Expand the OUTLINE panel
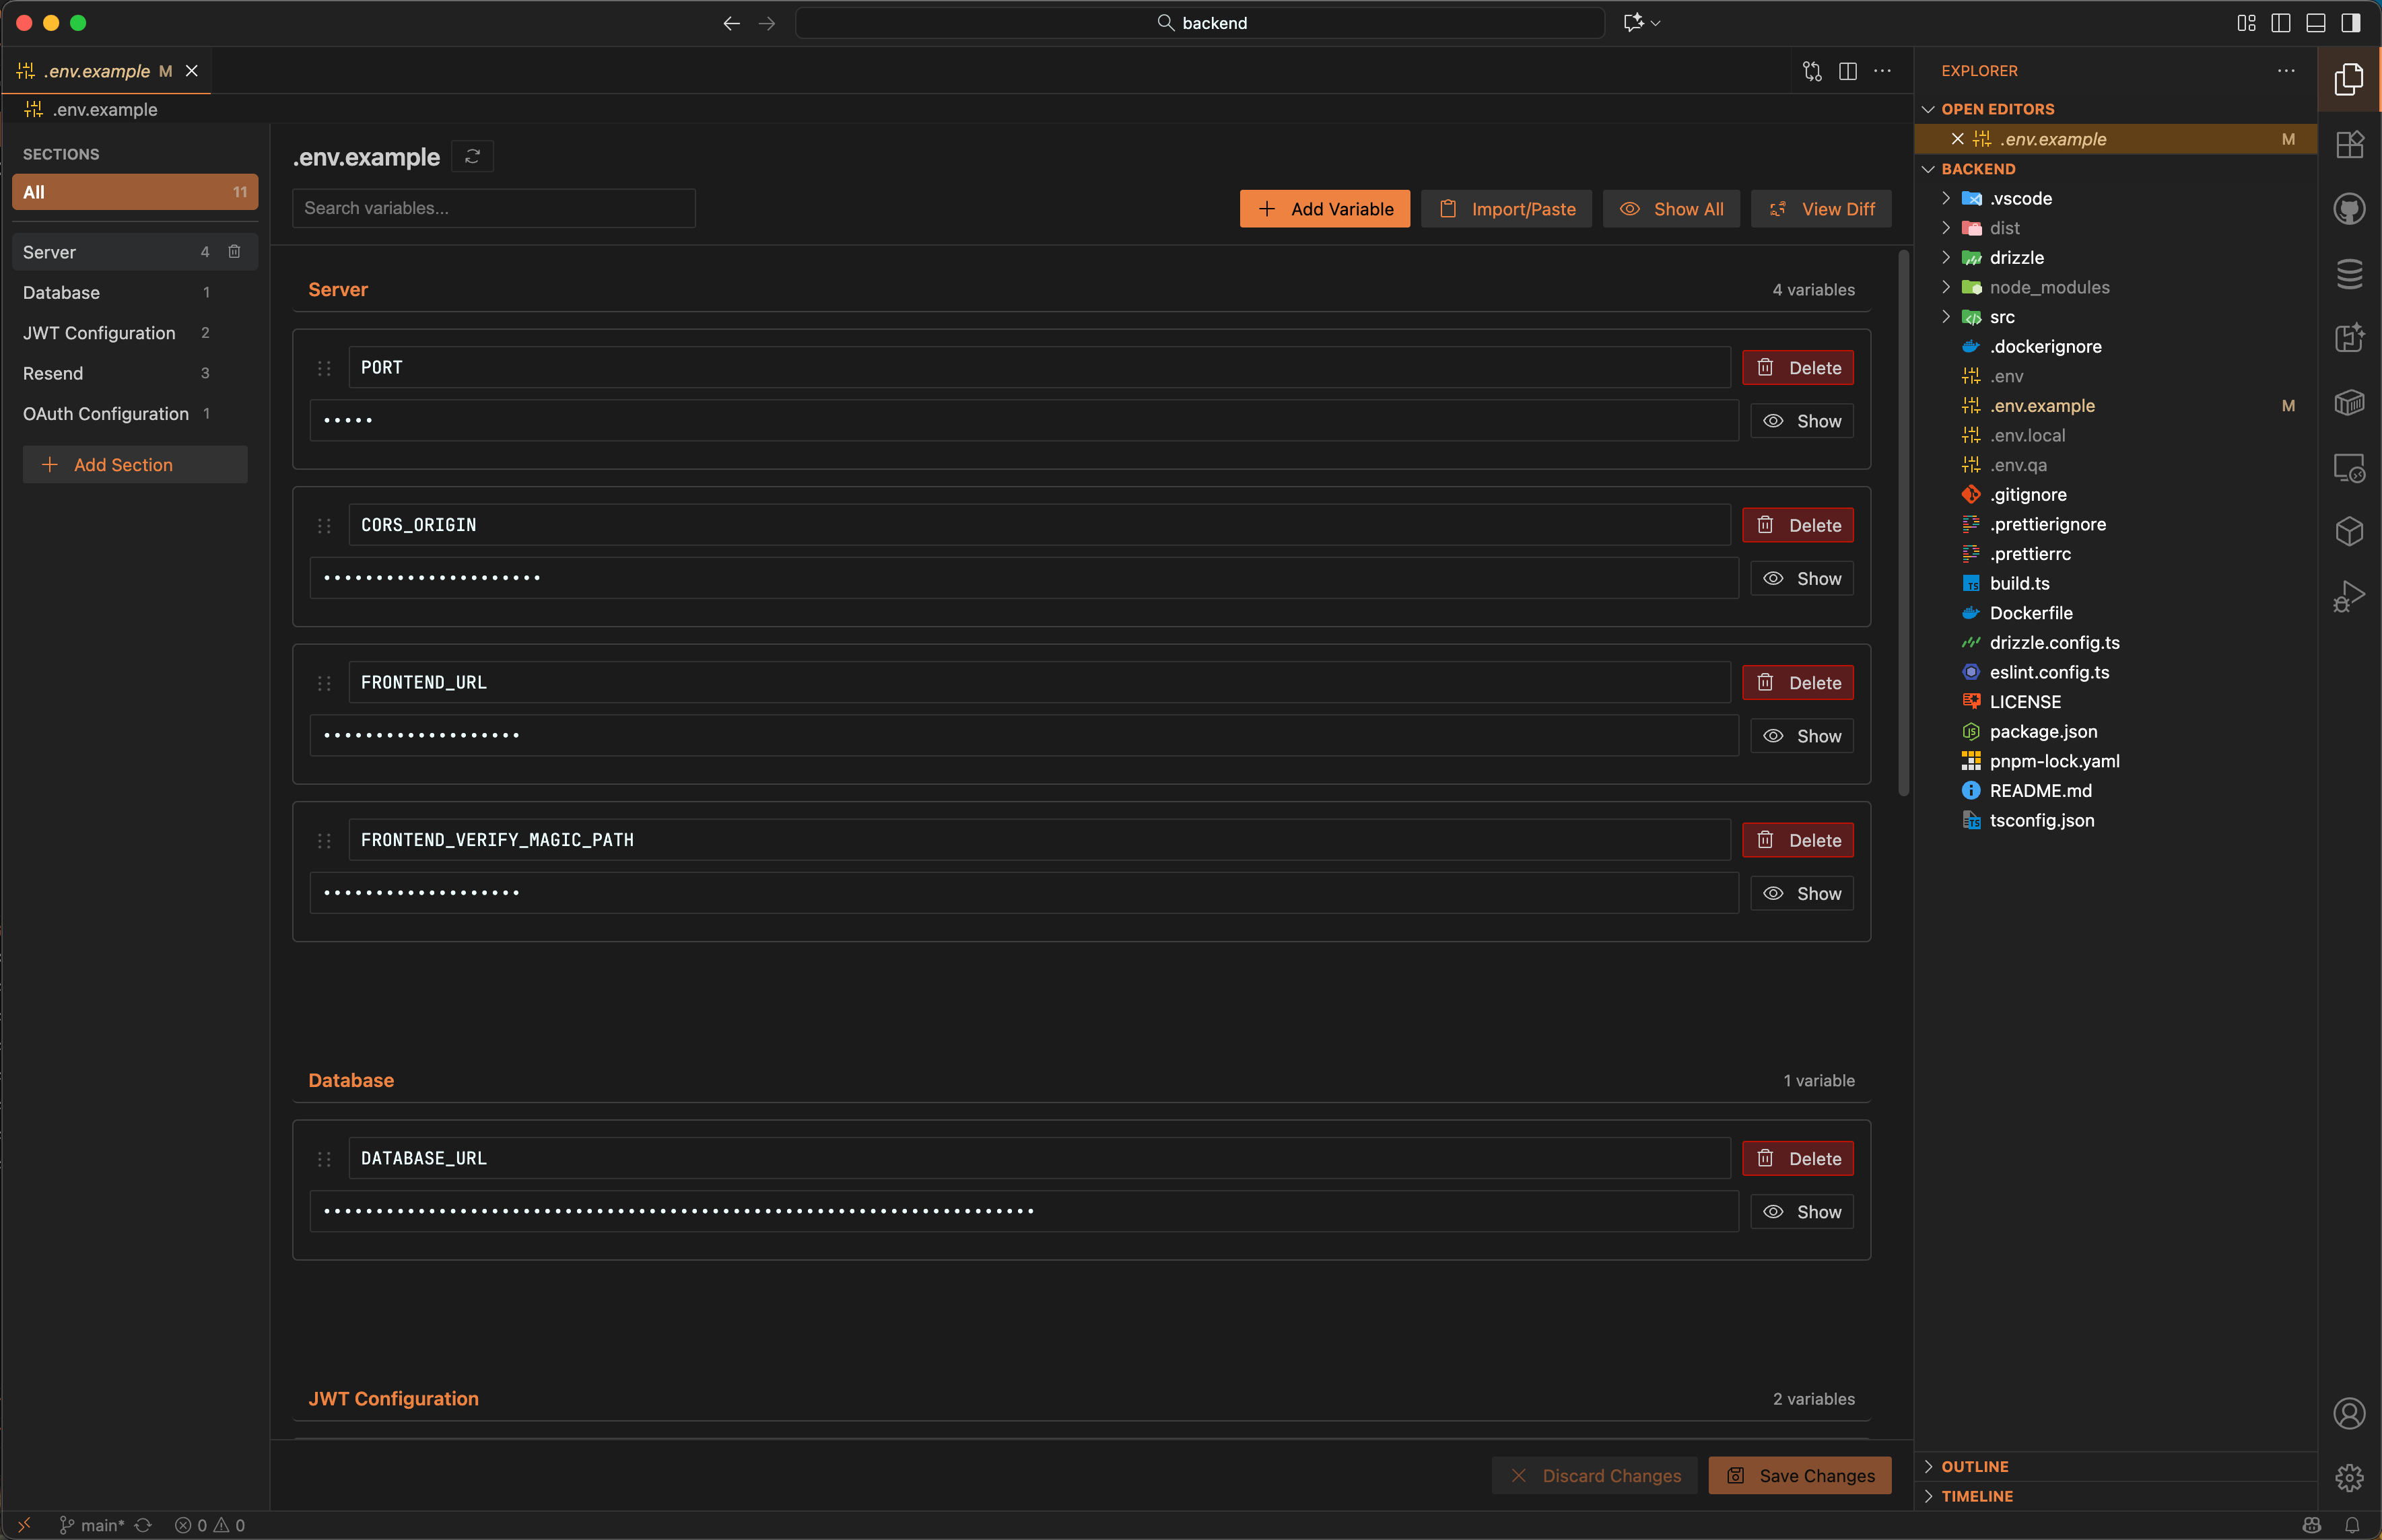Screen dimensions: 2382x1540 1974,1466
